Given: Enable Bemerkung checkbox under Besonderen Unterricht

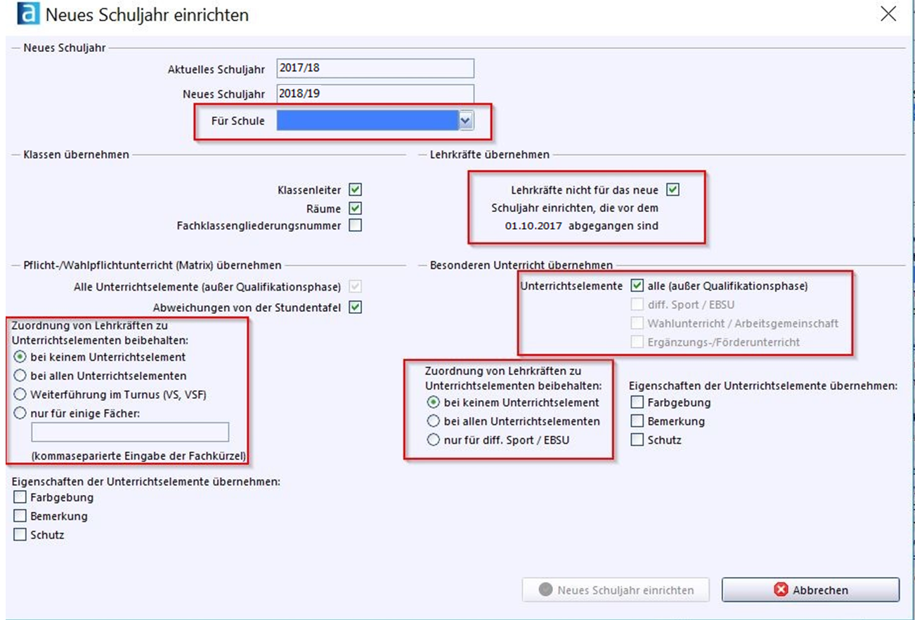Looking at the screenshot, I should click(x=637, y=421).
